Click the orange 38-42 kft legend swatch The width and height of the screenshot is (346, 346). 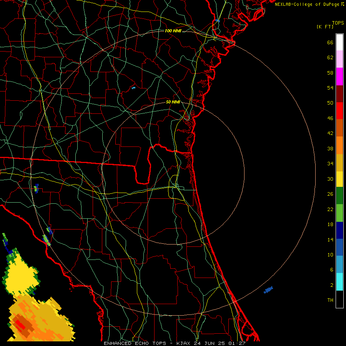[x=339, y=145]
